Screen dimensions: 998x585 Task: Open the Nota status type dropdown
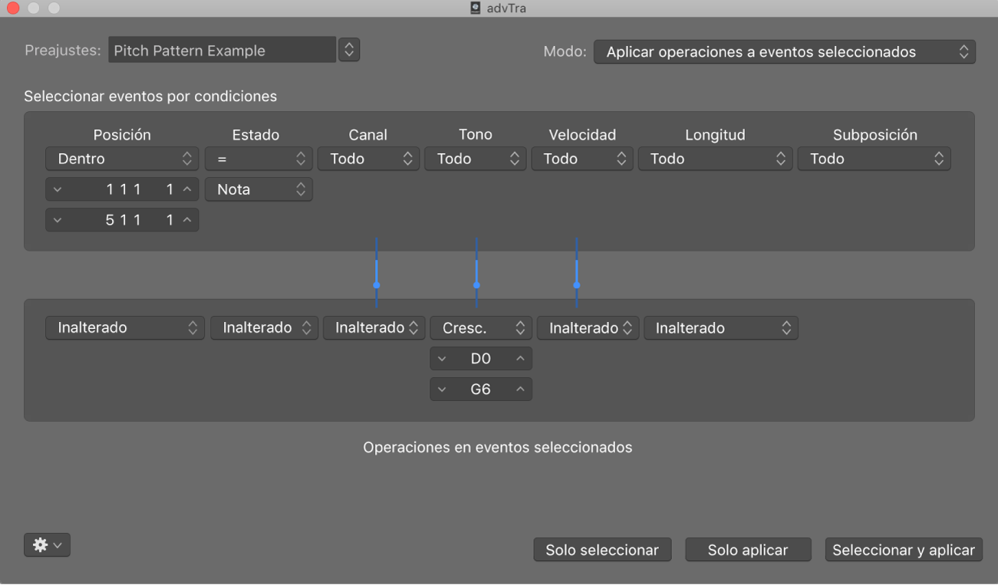click(x=259, y=189)
